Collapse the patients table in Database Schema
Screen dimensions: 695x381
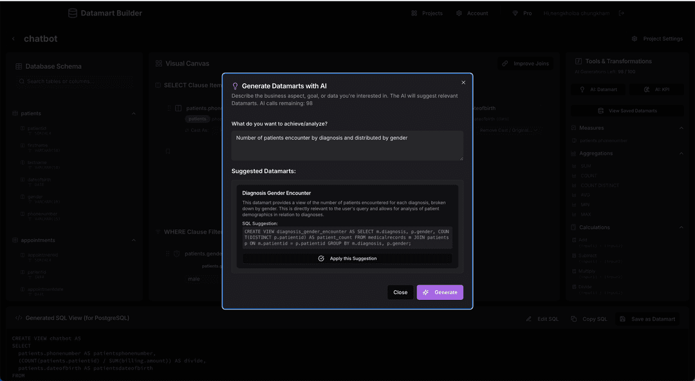pyautogui.click(x=134, y=113)
